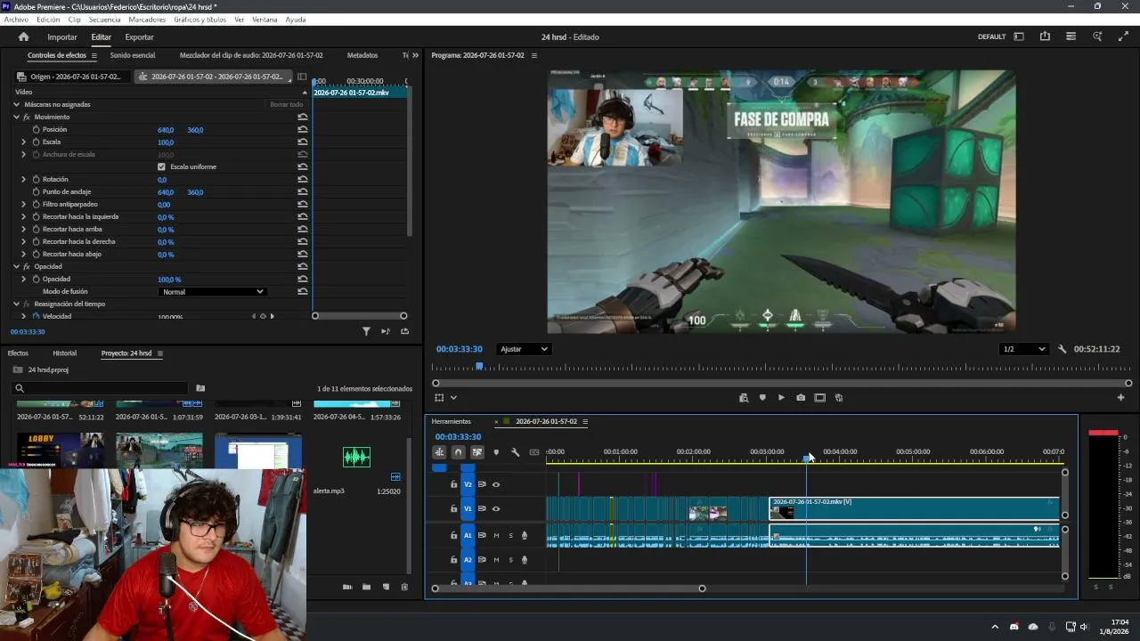
Task: Open the quick export share icon
Action: (x=1045, y=37)
